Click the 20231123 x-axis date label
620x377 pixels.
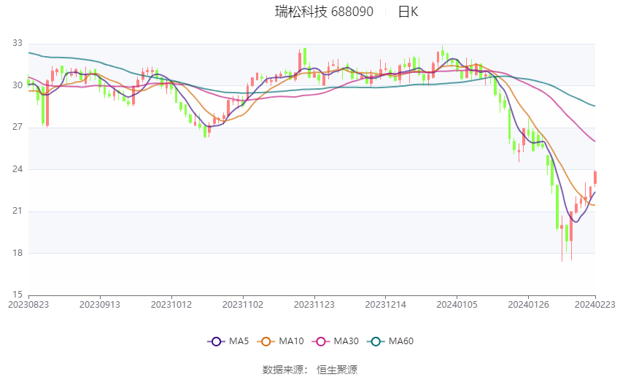pyautogui.click(x=314, y=305)
